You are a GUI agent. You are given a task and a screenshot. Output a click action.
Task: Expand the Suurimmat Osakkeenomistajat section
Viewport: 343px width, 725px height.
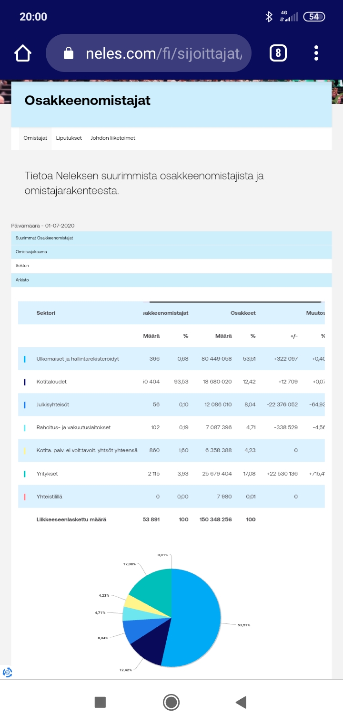[x=171, y=238]
